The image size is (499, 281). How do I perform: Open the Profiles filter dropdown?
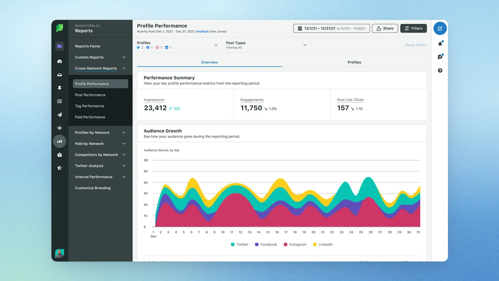coord(177,45)
